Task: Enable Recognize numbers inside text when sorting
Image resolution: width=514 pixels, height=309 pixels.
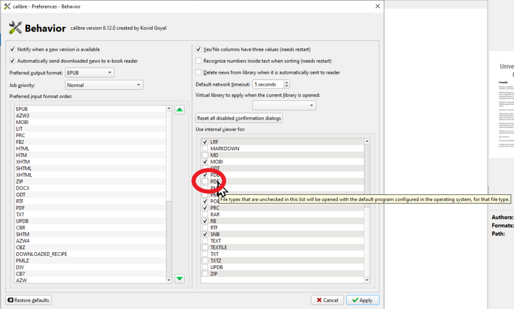Action: [x=199, y=61]
